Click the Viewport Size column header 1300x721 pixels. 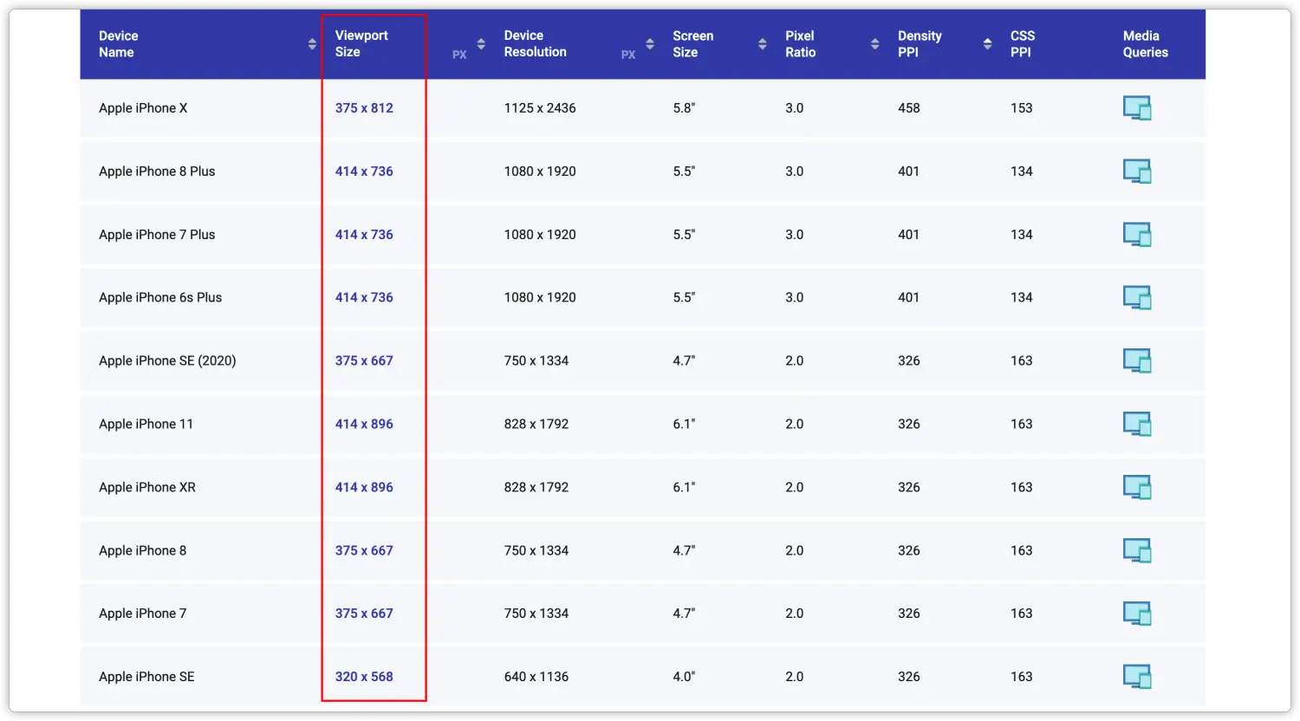point(361,44)
